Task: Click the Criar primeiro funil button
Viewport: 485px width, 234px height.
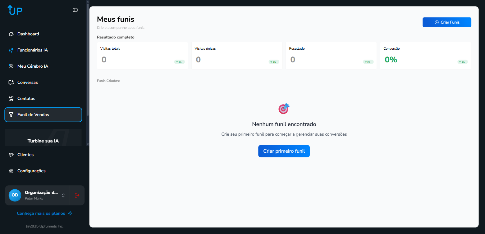Action: 284,151
